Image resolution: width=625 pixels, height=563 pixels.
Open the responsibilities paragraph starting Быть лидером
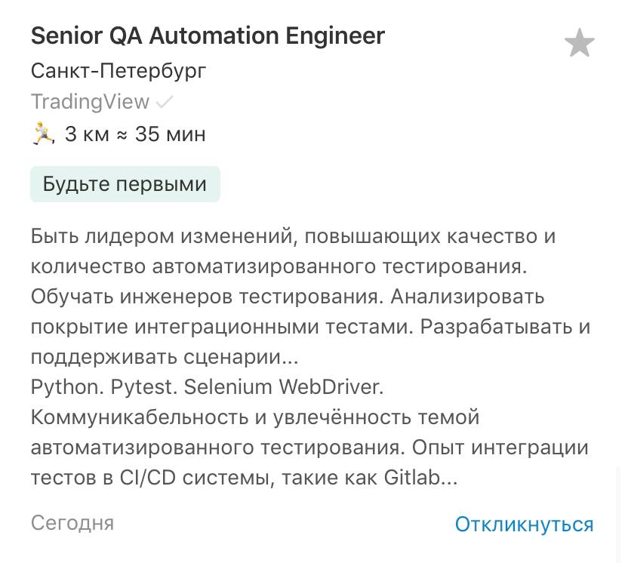tap(310, 297)
